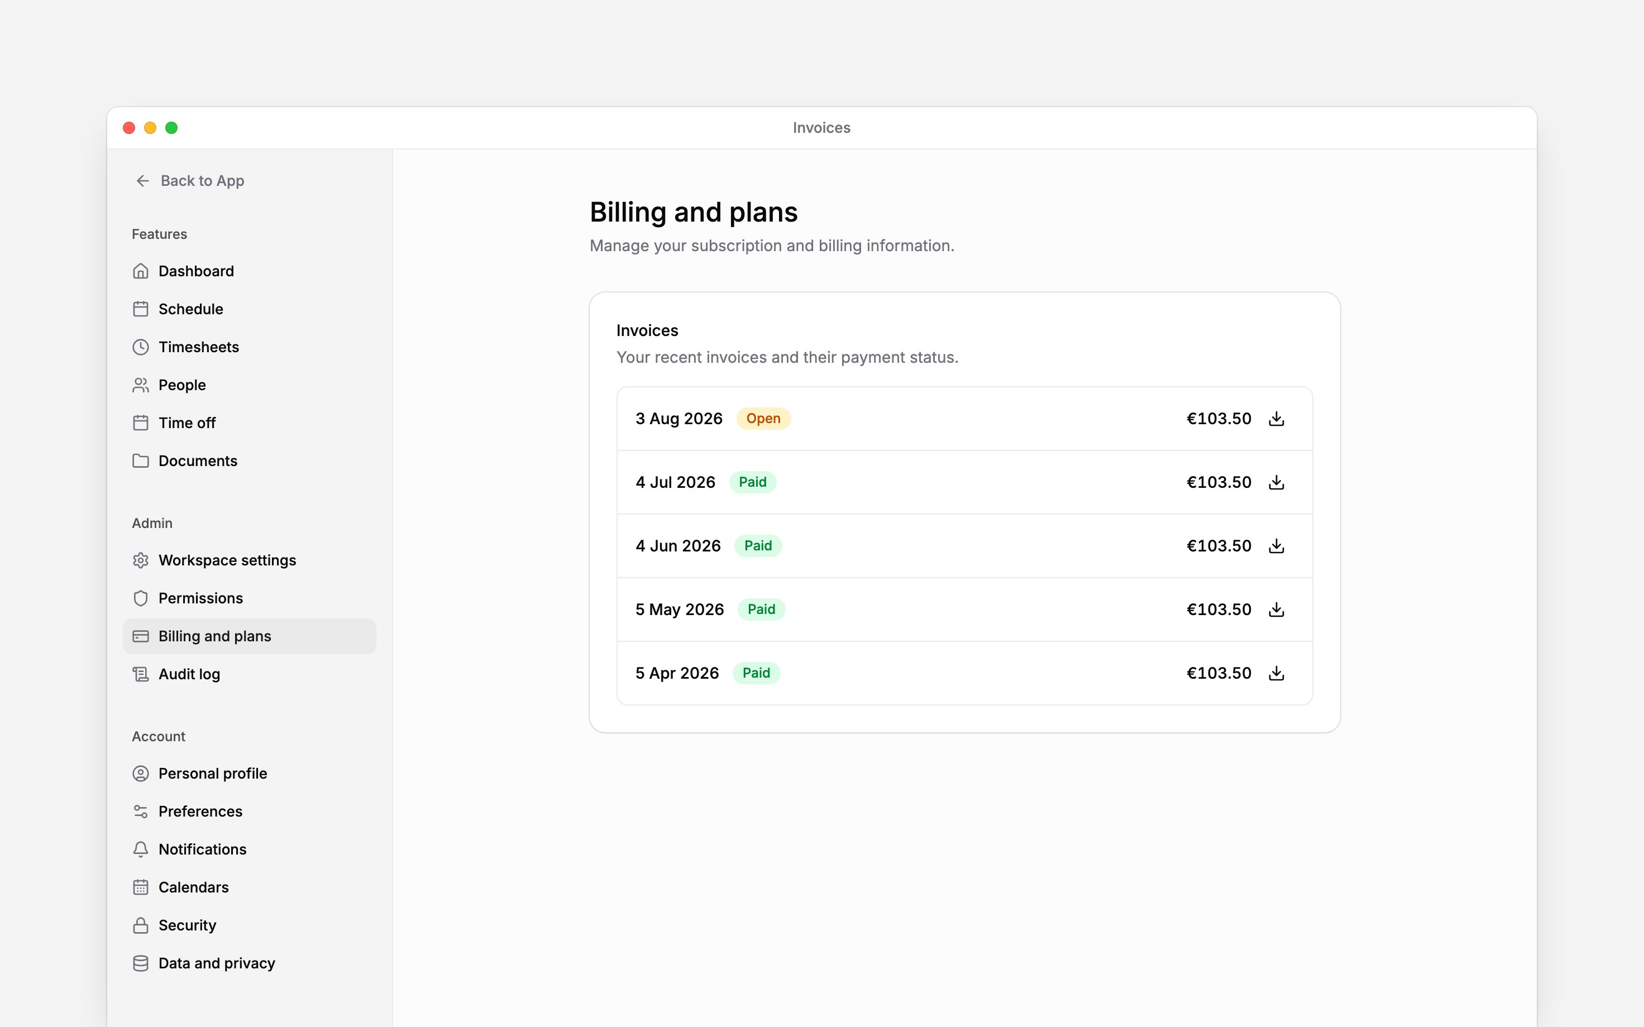The image size is (1644, 1027).
Task: Click the €103.50 amount for 4 Jul 2026
Action: [1218, 482]
